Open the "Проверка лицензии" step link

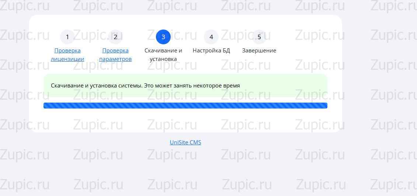coord(67,55)
